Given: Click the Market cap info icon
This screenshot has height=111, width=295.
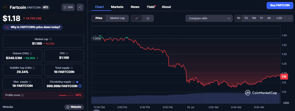Looking at the screenshot, I should point(51,39).
